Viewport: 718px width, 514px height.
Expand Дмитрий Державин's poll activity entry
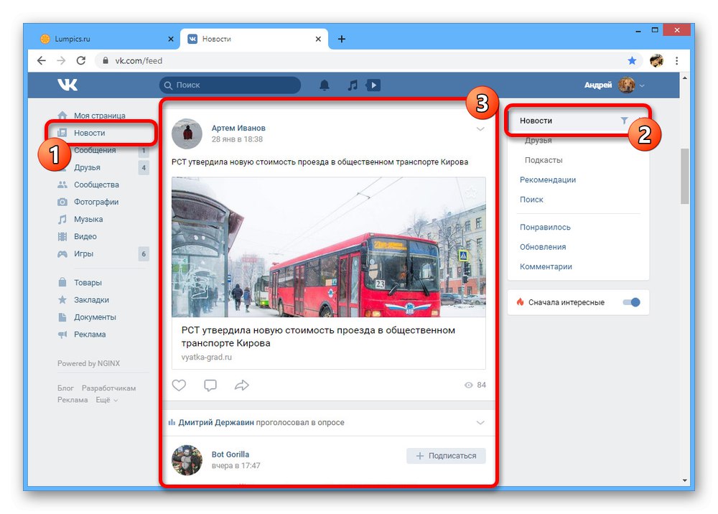(x=480, y=422)
